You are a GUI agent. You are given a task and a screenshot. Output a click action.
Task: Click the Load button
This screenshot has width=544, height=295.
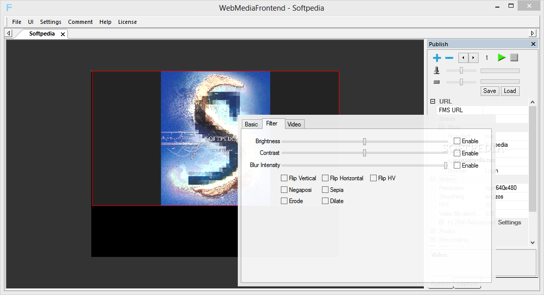click(510, 91)
